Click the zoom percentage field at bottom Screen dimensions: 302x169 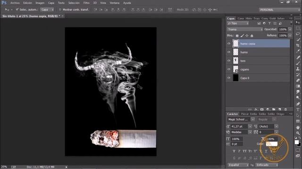[4, 167]
